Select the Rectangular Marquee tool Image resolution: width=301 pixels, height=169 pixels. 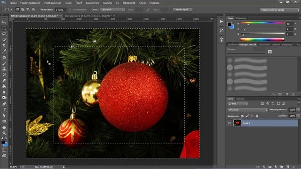click(4, 28)
